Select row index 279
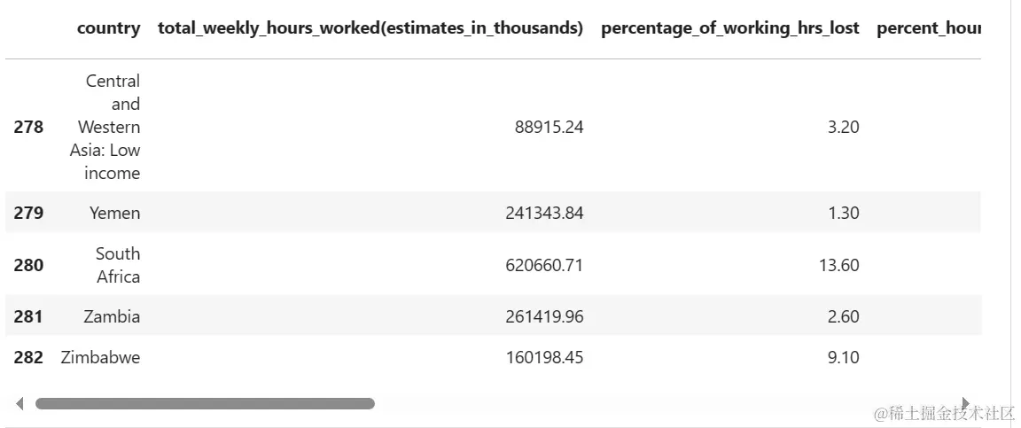Image resolution: width=1021 pixels, height=428 pixels. pos(28,213)
